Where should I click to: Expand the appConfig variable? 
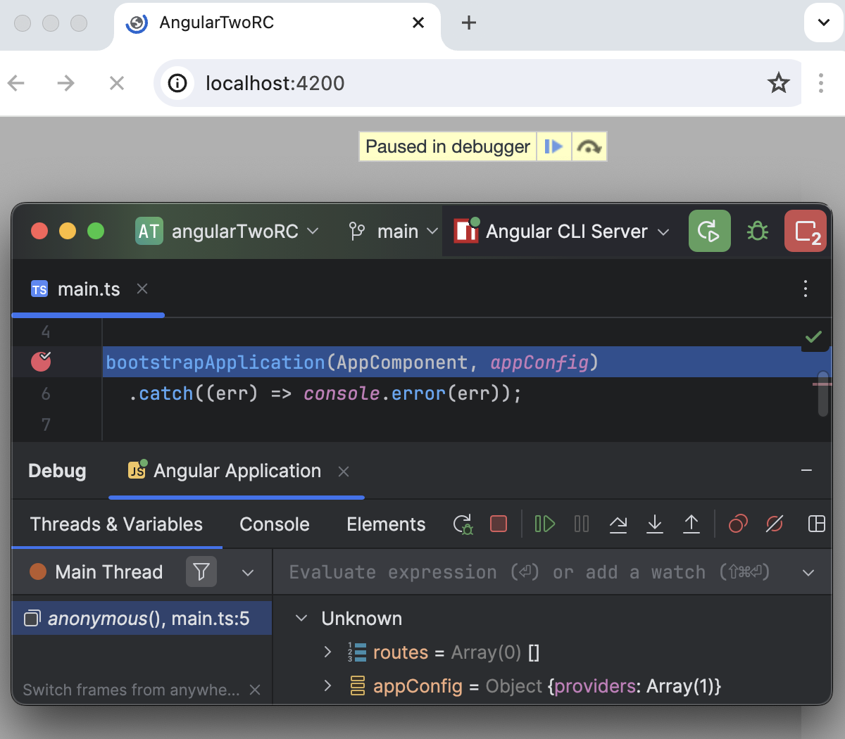click(327, 686)
